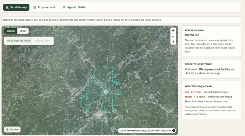Switch to the Proposal audit tab
The image size is (245, 136).
(x=45, y=7)
